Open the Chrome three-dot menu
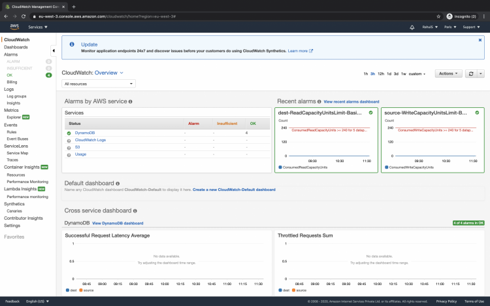Screen dimensions: 490x306 (x=483, y=16)
